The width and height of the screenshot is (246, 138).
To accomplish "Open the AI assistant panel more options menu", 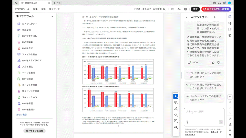I will click(x=221, y=17).
